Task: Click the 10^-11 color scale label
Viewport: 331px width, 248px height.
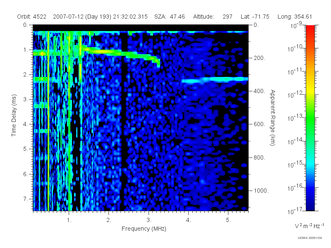Action: [296, 72]
